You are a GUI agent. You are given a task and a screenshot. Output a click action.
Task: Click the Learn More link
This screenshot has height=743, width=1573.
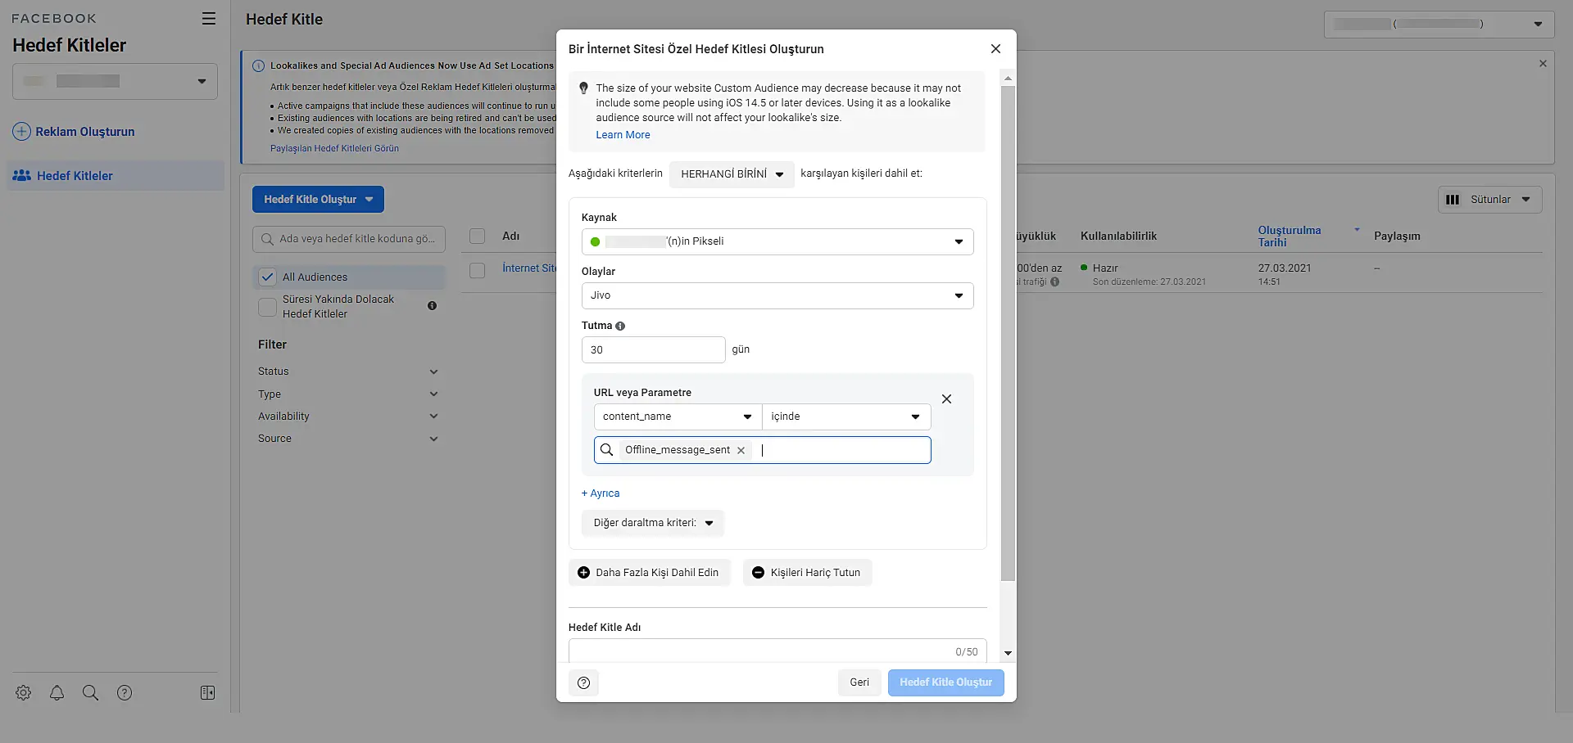click(623, 135)
